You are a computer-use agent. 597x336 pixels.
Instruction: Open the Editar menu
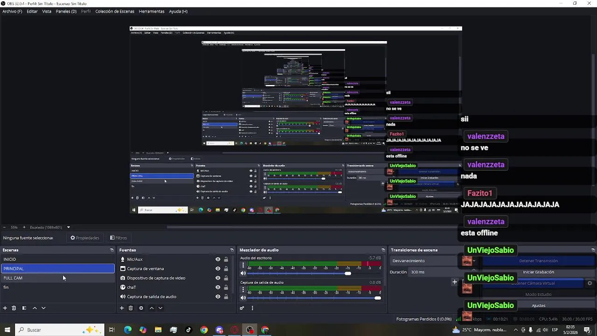[x=32, y=11]
